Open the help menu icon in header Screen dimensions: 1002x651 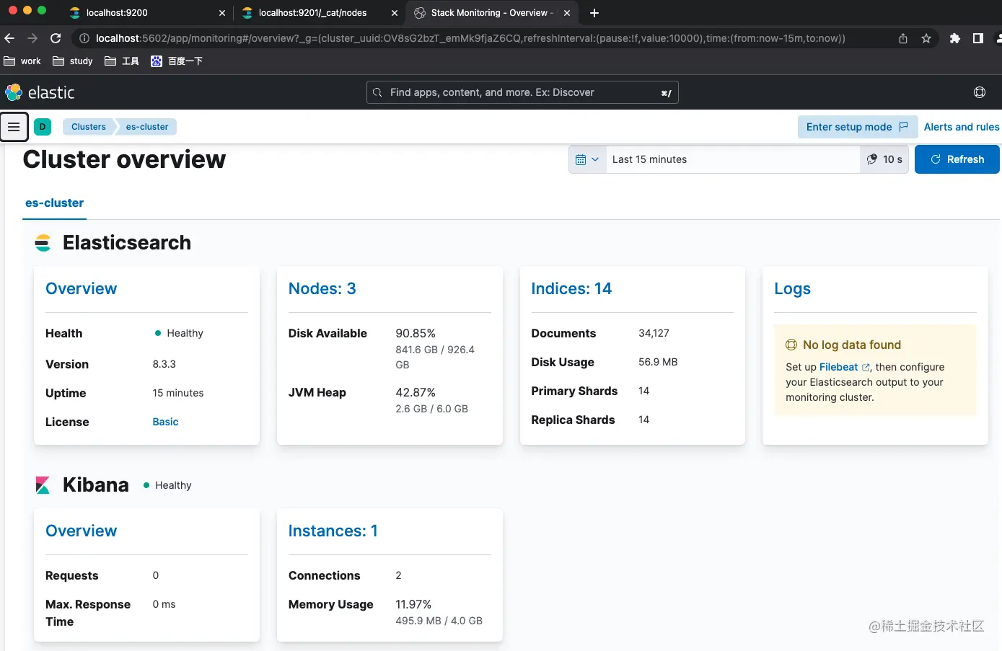(x=979, y=92)
